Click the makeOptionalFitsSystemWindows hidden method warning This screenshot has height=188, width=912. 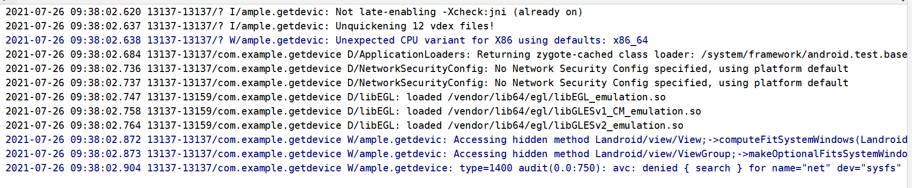[x=456, y=154]
